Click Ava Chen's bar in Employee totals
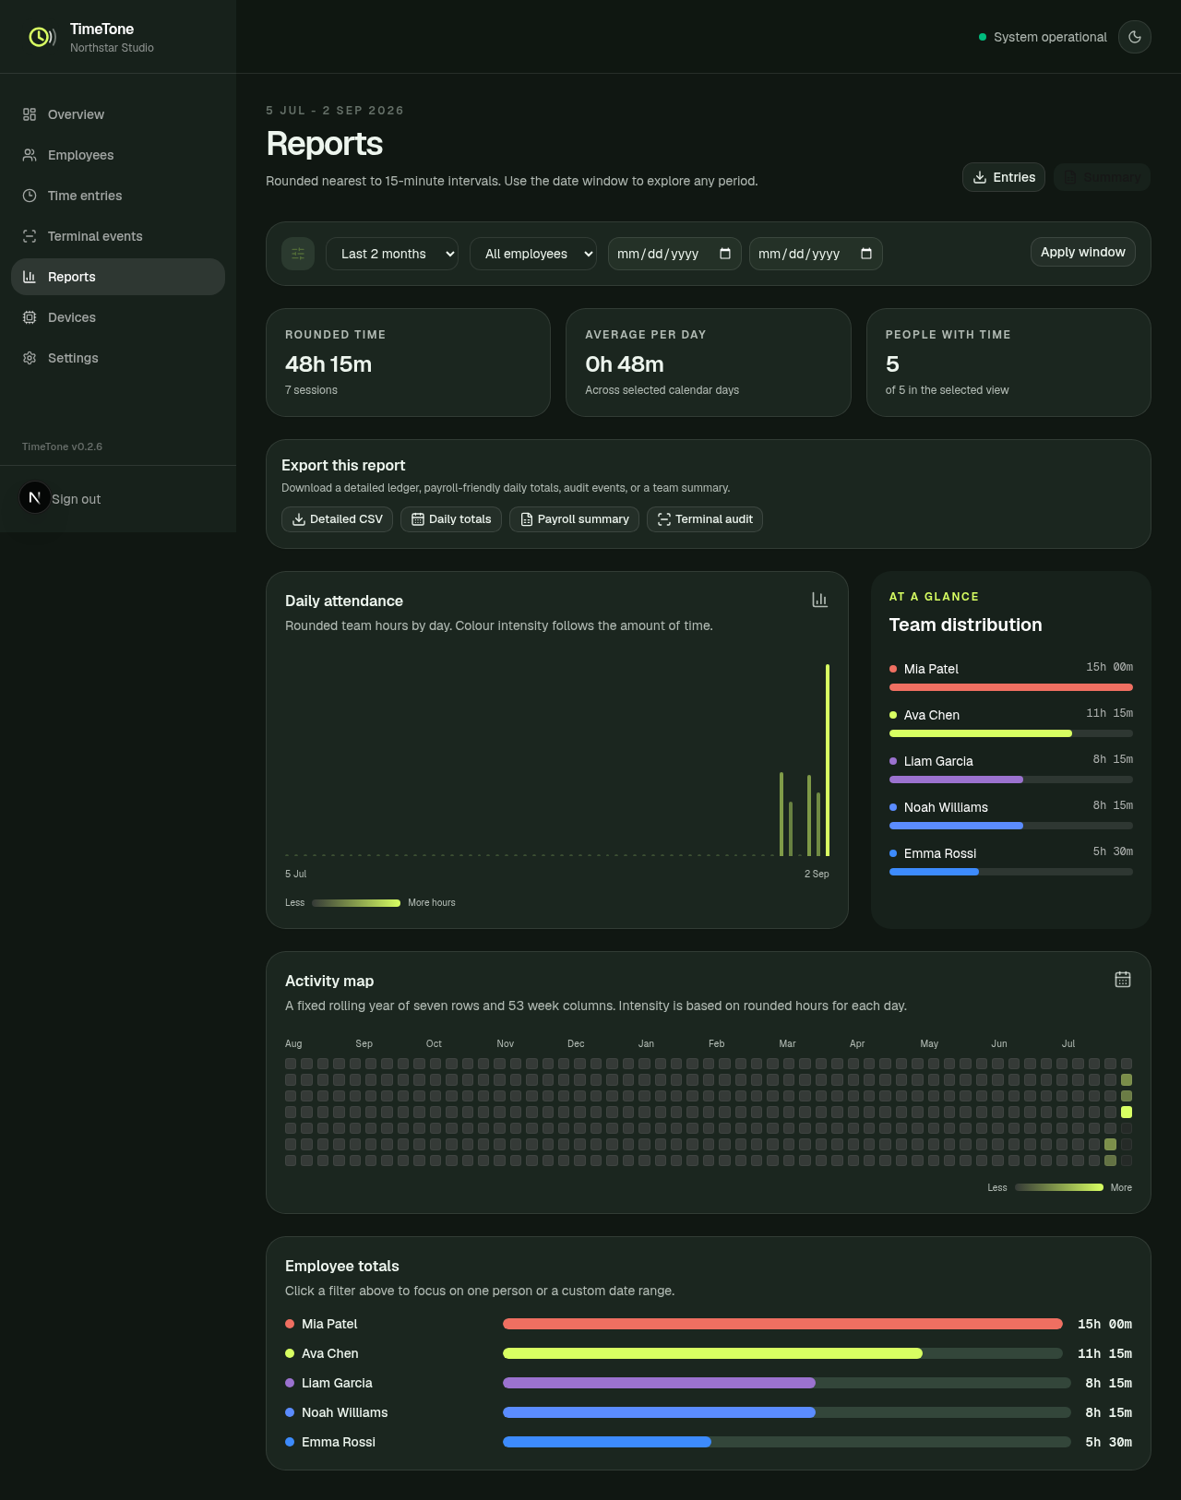Viewport: 1181px width, 1500px height. point(782,1353)
